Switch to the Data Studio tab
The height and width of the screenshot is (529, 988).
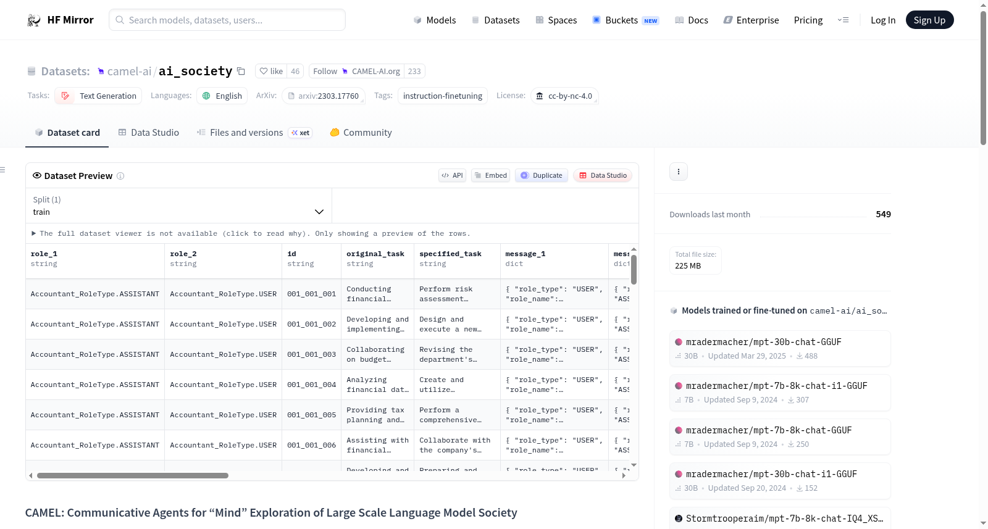click(x=149, y=133)
